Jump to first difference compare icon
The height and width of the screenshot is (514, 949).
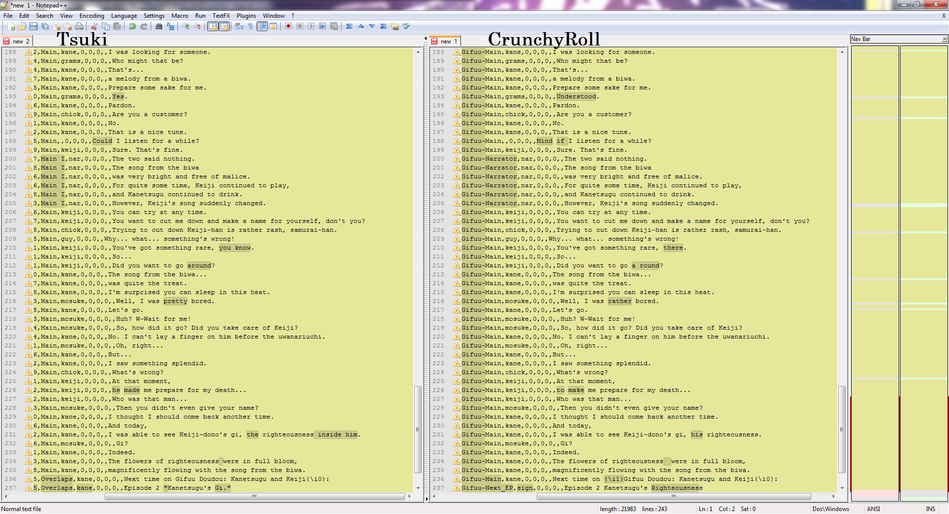pos(349,26)
